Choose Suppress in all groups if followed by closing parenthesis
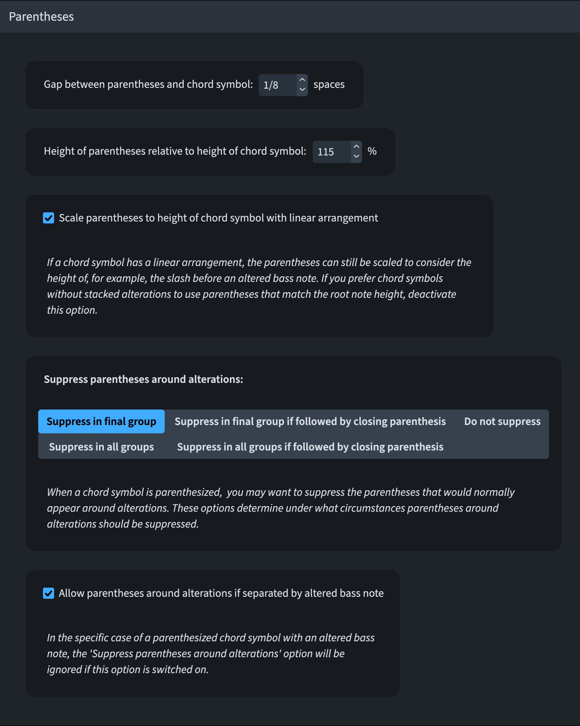 click(310, 447)
